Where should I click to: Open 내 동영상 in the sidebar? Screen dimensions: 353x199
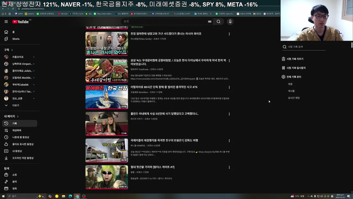(x=19, y=151)
